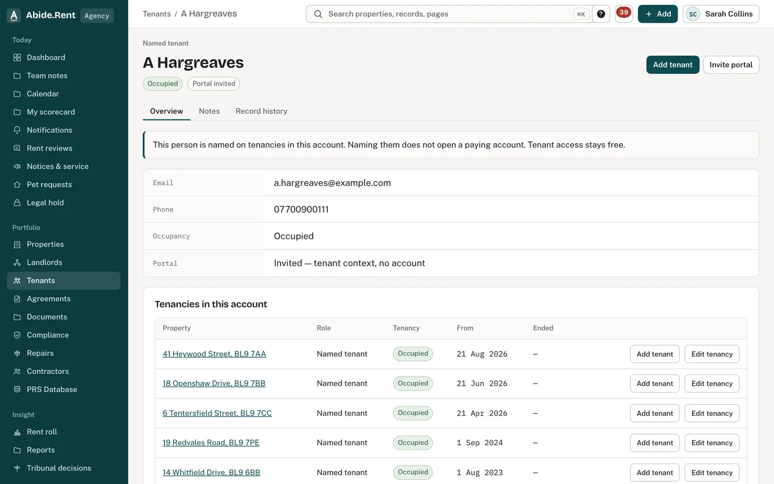
Task: Click the Agency badge next to logo
Action: pos(97,15)
